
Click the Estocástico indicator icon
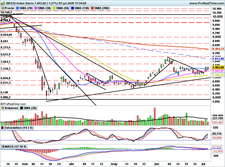pyautogui.click(x=3, y=127)
